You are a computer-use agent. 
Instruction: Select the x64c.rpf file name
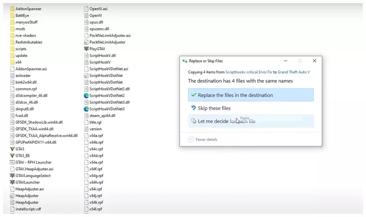point(96,149)
